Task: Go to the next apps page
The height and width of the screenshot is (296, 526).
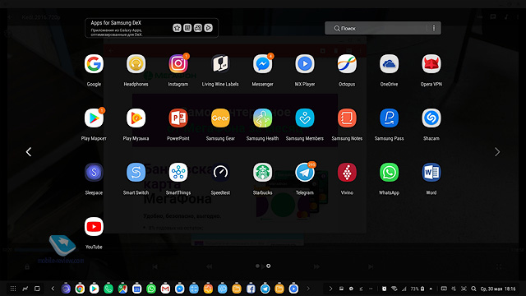Action: point(497,152)
